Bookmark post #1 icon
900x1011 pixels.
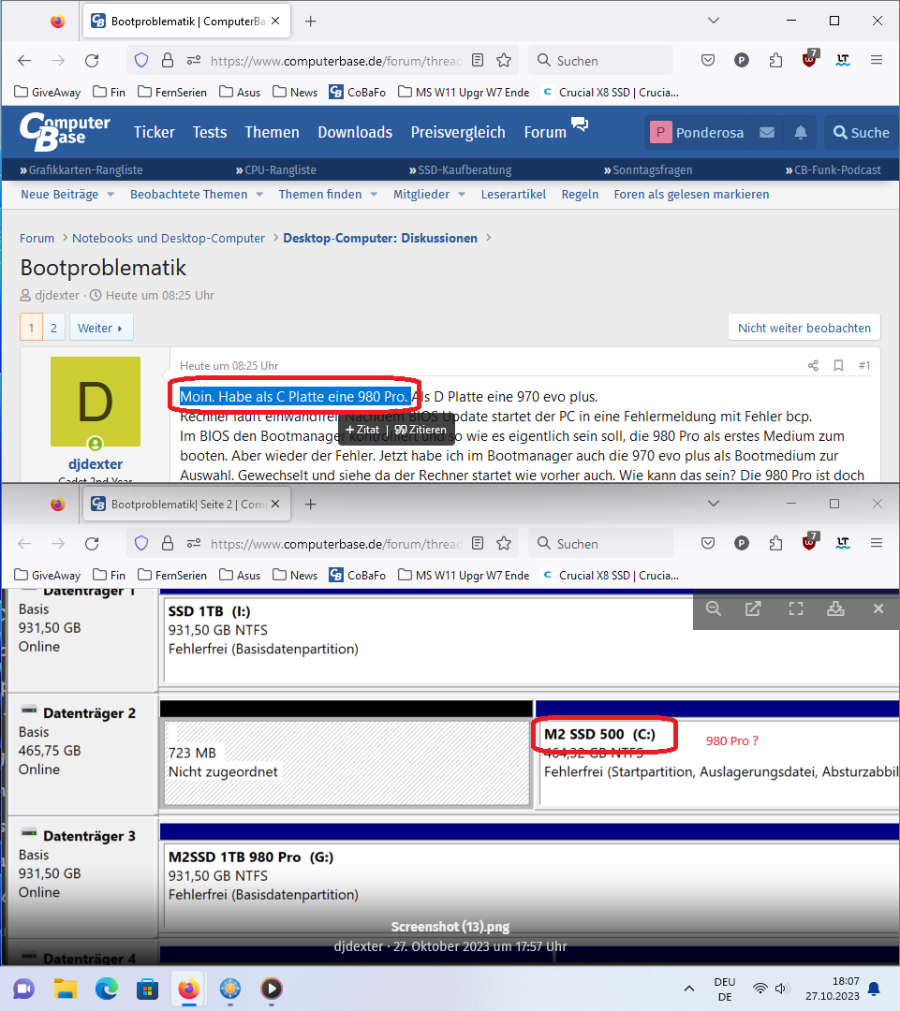point(838,366)
